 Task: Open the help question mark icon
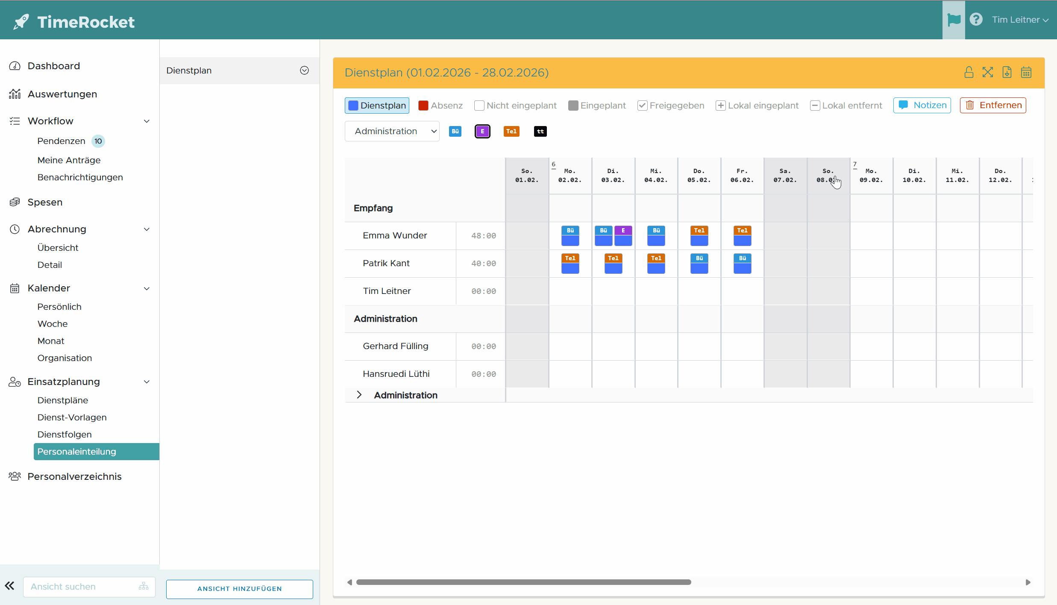coord(976,20)
